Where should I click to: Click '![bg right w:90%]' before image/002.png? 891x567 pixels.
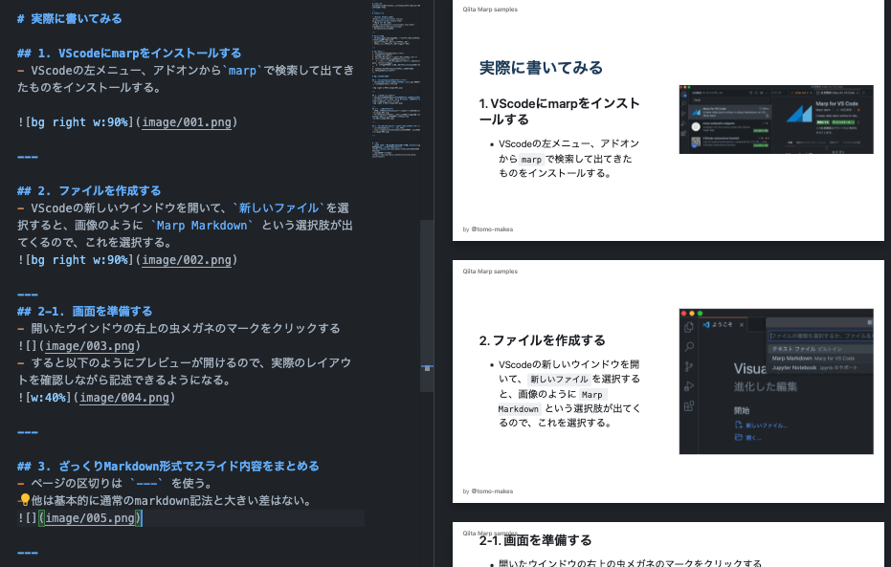[x=77, y=260]
